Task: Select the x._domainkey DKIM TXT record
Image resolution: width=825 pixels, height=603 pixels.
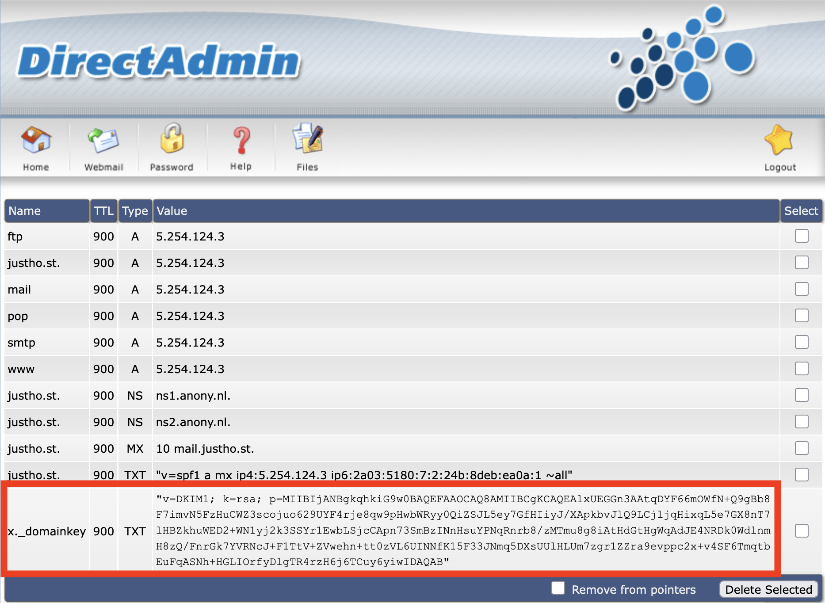Action: (801, 531)
